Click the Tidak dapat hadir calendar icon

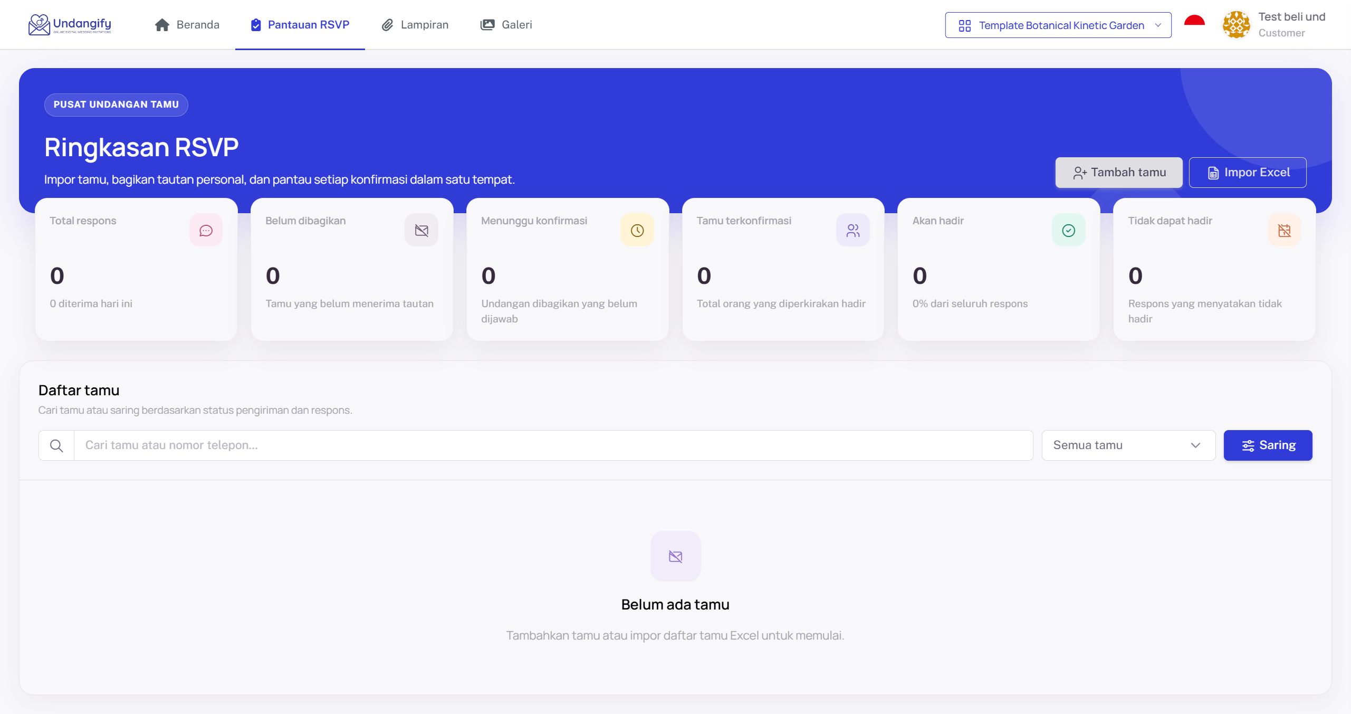click(x=1285, y=230)
